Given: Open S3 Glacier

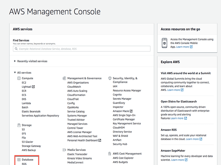Looking at the screenshot, I should tap(27, 142).
